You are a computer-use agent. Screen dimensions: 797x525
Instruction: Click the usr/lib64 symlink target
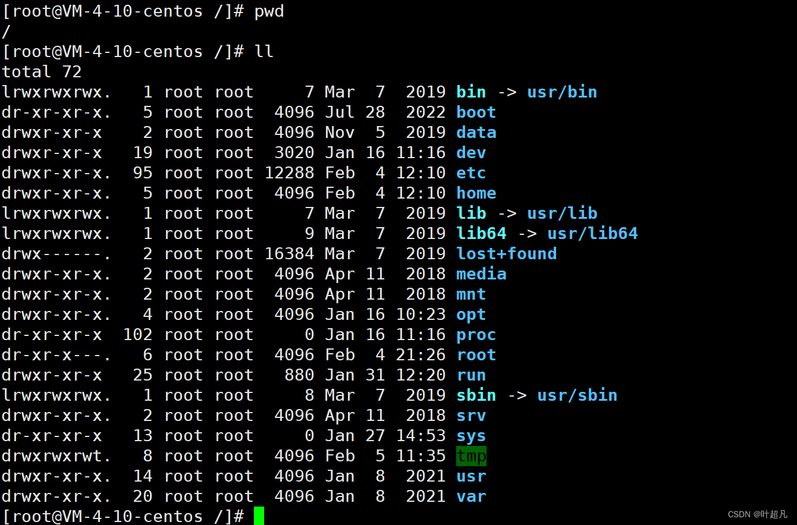592,234
